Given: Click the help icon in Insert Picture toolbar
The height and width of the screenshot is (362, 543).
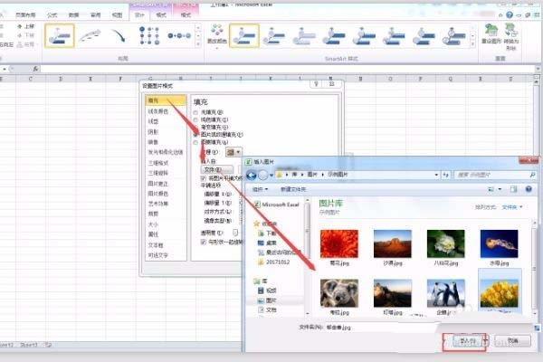Looking at the screenshot, I should pyautogui.click(x=531, y=189).
